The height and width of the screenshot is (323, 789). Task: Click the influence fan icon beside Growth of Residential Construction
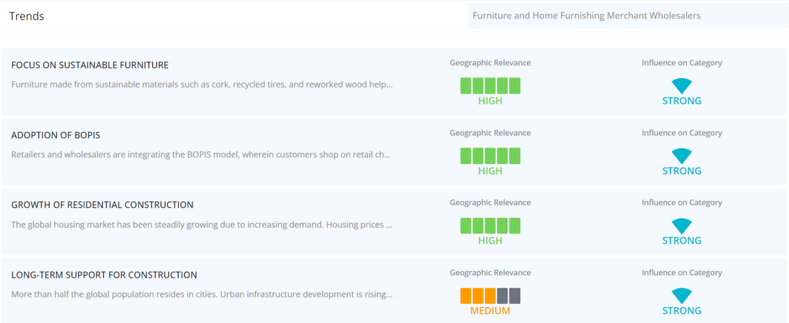(682, 226)
